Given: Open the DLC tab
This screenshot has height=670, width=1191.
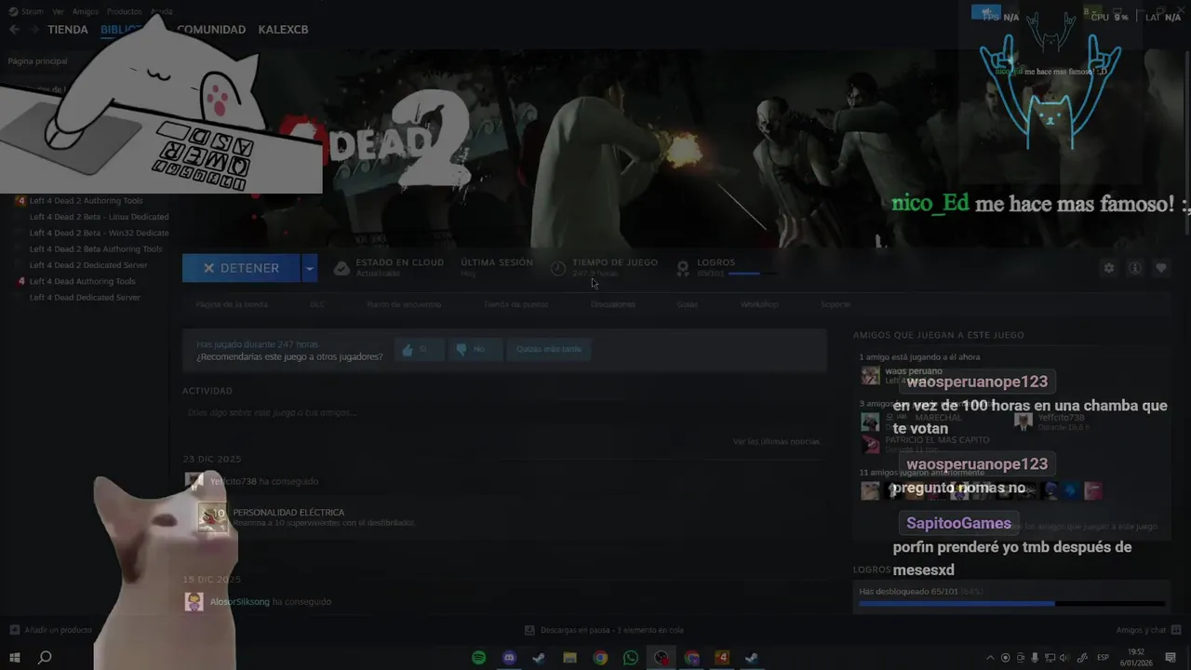Looking at the screenshot, I should [317, 304].
